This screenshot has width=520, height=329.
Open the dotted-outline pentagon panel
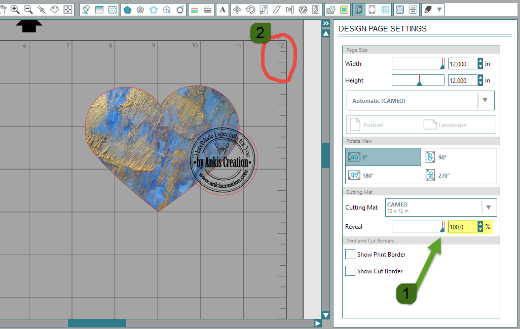click(154, 10)
